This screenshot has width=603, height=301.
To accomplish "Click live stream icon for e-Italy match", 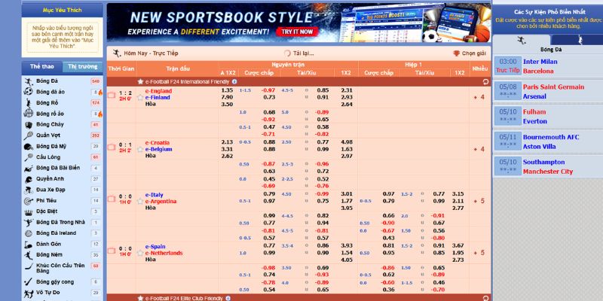I will tap(111, 199).
